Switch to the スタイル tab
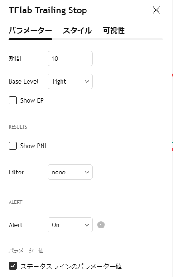Viewport: 173px width, 277px height. pyautogui.click(x=77, y=30)
